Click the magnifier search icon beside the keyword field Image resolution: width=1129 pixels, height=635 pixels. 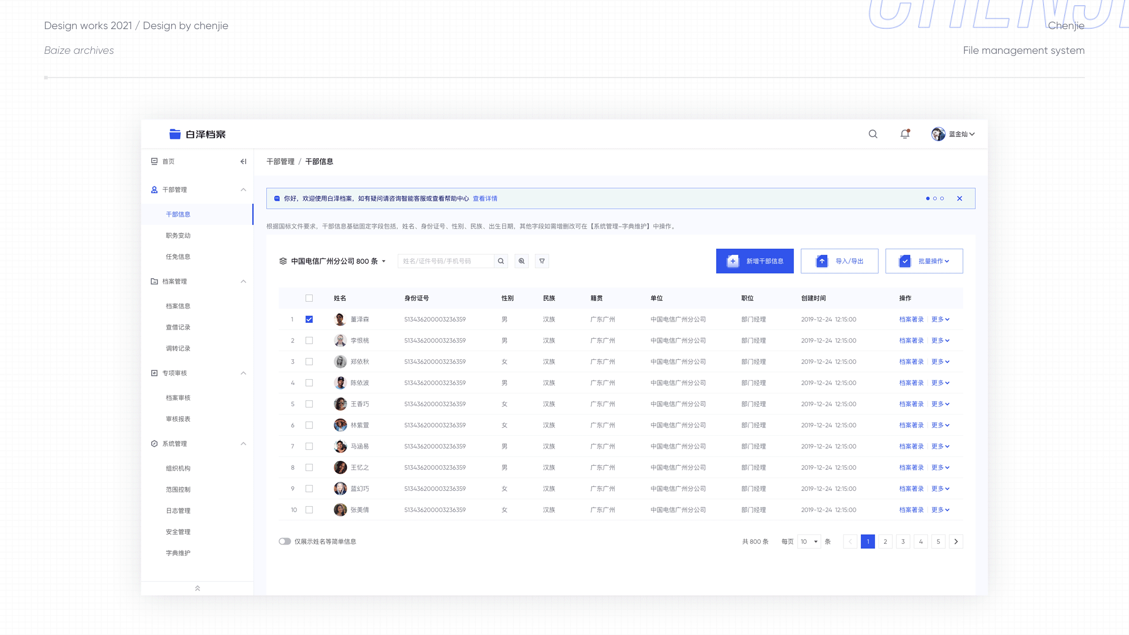[501, 261]
